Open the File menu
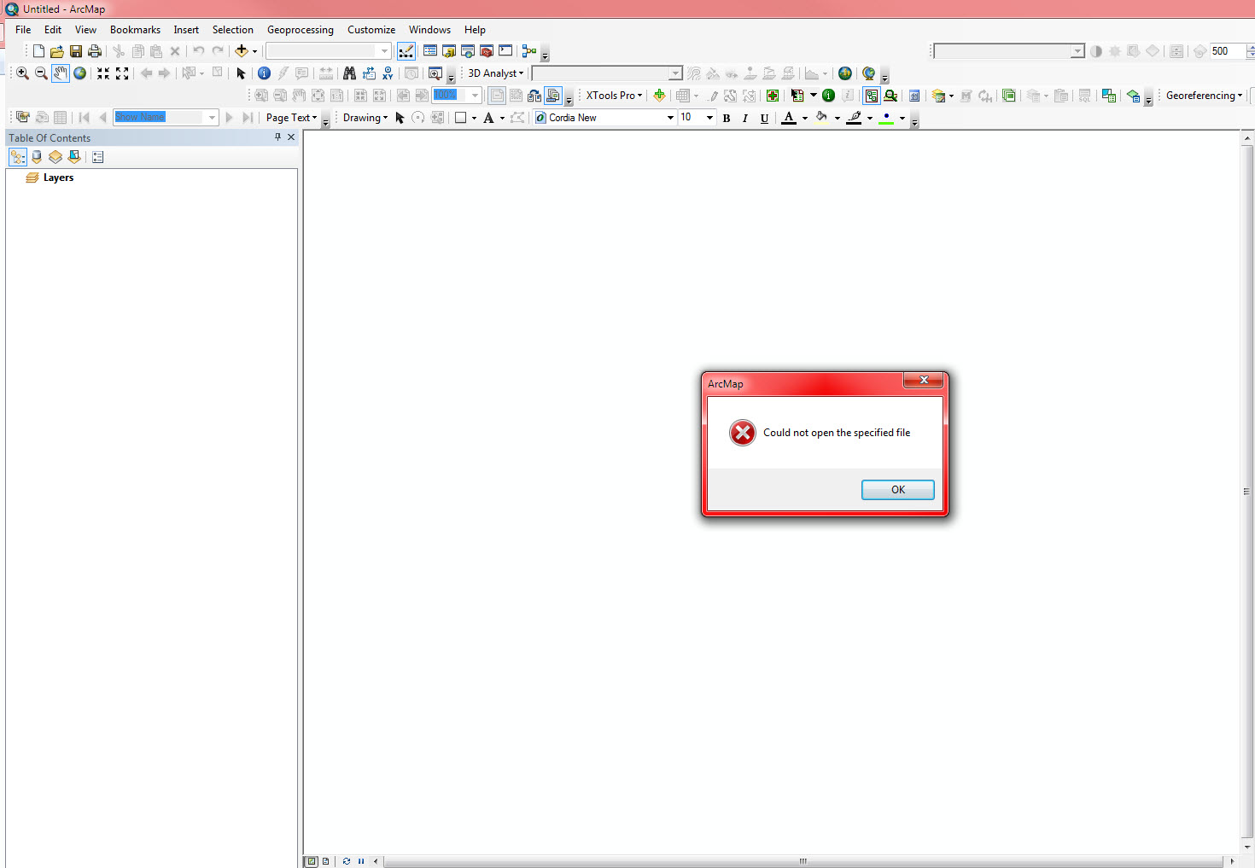This screenshot has width=1255, height=868. [23, 30]
